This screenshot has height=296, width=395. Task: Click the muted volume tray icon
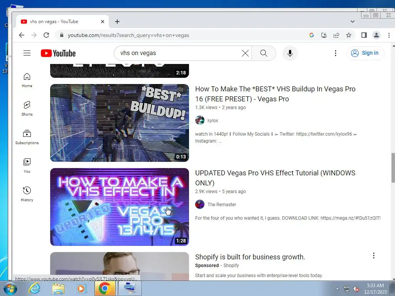356,289
